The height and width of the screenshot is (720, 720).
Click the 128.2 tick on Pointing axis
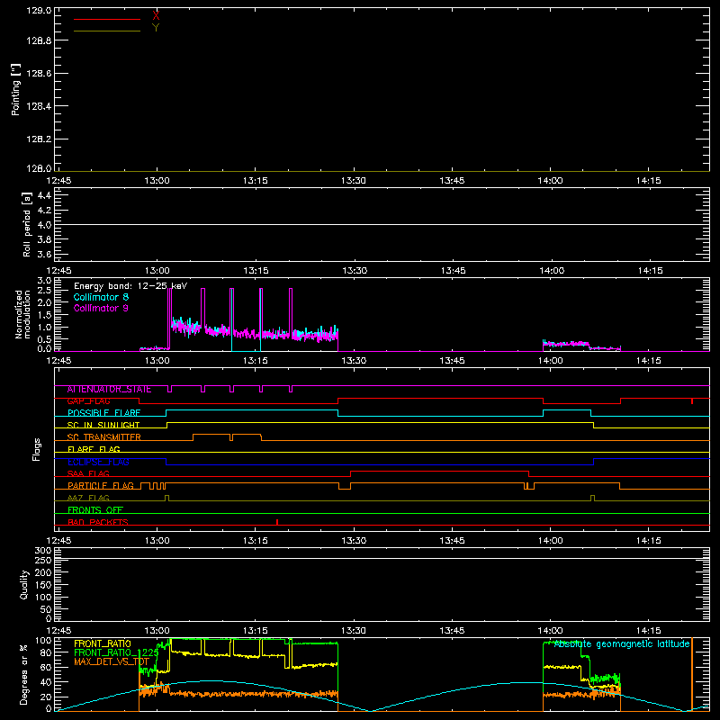coord(39,139)
